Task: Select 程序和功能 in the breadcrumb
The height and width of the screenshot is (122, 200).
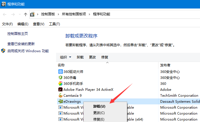Action: click(102, 14)
